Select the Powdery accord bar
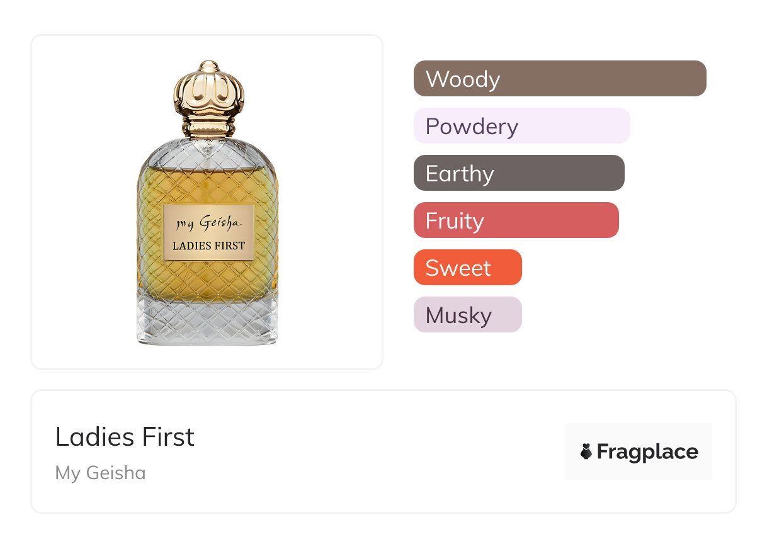Viewport: 767px width, 544px height. point(521,126)
